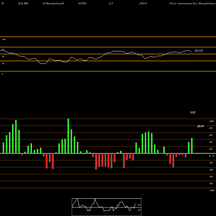Click the -80 label on the MR axis
Viewport: 216px width, 216px height.
211,184
